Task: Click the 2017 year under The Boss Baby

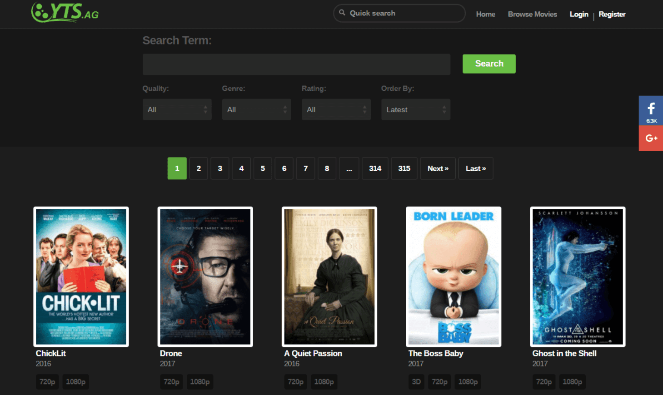Action: click(416, 364)
